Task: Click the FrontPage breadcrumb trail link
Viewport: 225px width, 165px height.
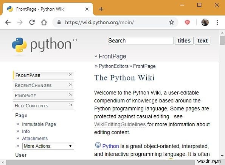Action: pyautogui.click(x=144, y=66)
